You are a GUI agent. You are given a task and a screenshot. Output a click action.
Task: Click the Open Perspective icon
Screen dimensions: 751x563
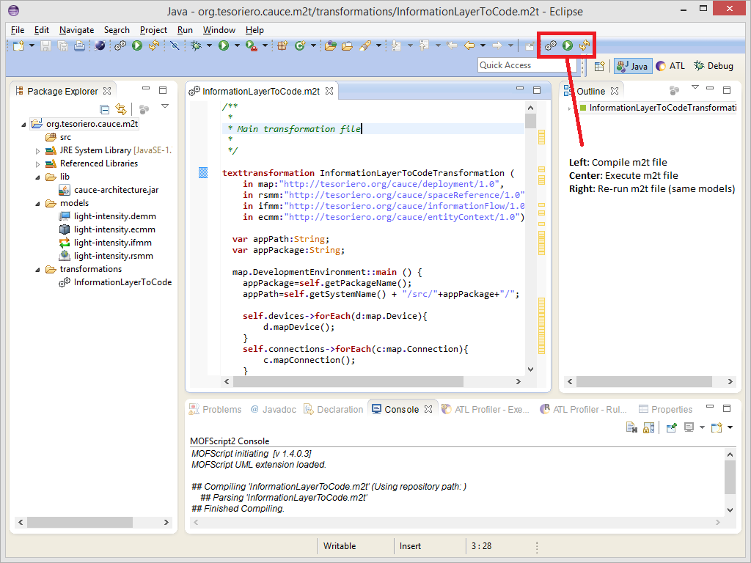pos(599,66)
